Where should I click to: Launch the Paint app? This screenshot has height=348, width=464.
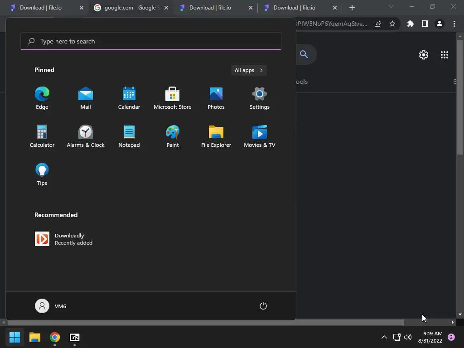173,136
